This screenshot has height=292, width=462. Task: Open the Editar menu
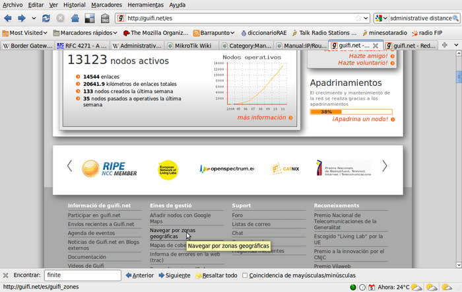36,5
